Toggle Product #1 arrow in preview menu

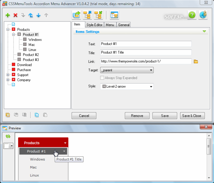pos(64,151)
